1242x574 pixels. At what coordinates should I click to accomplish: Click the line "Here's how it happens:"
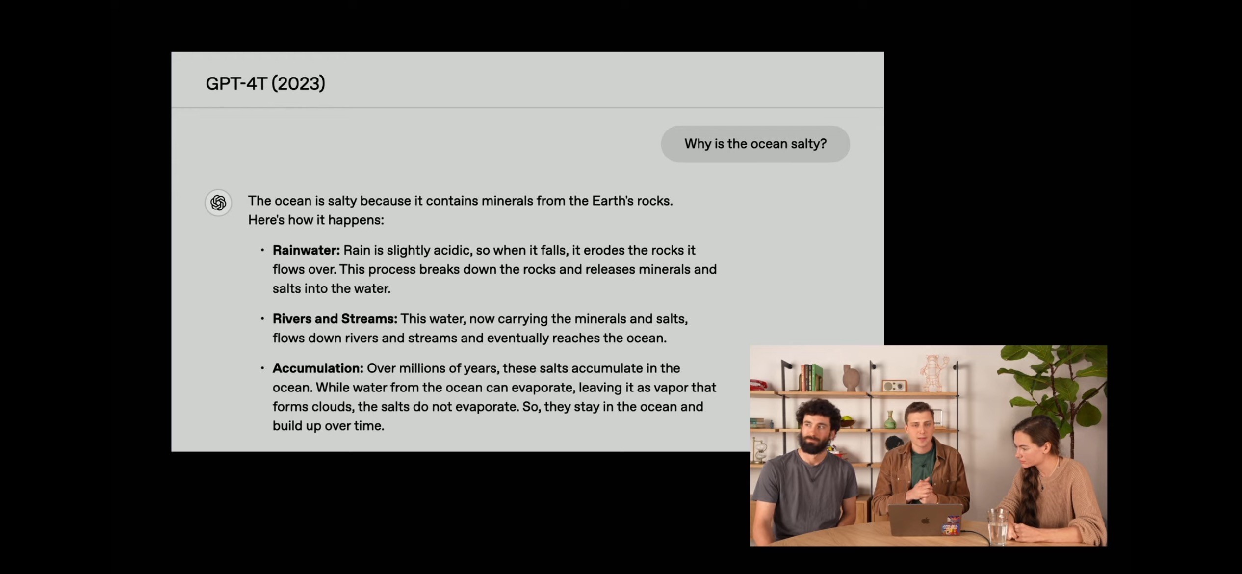316,220
